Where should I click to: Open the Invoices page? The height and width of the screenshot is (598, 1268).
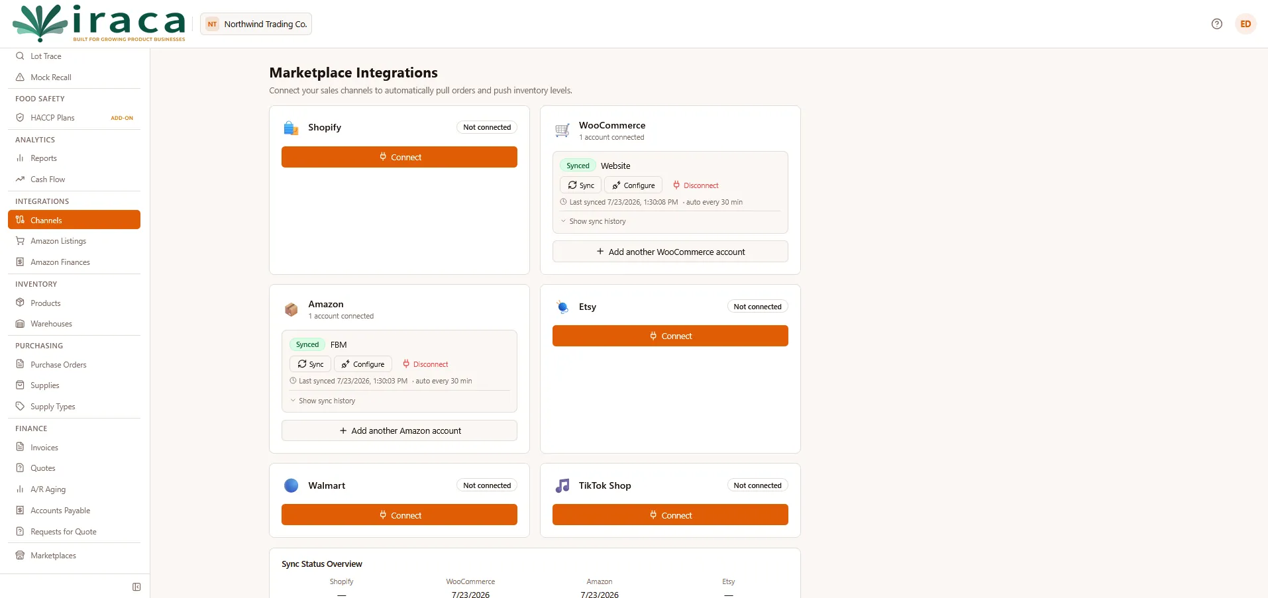point(74,448)
